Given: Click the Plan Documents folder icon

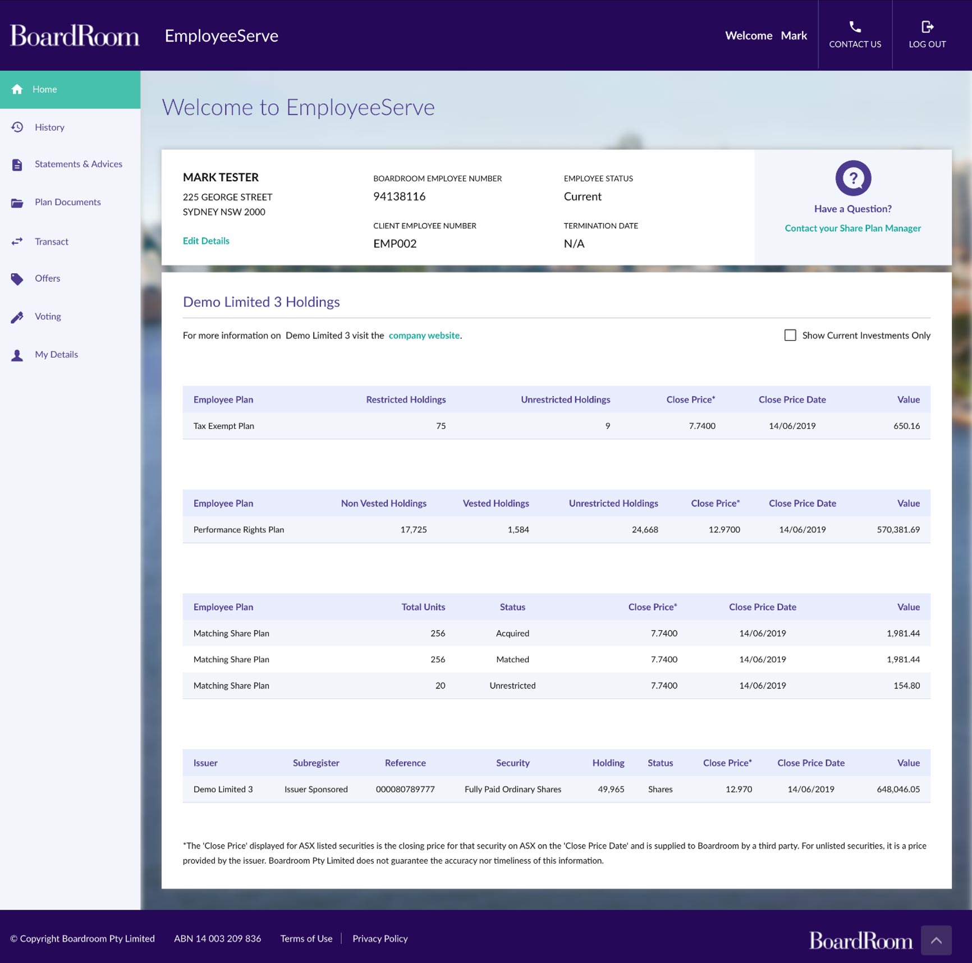Looking at the screenshot, I should (x=17, y=203).
